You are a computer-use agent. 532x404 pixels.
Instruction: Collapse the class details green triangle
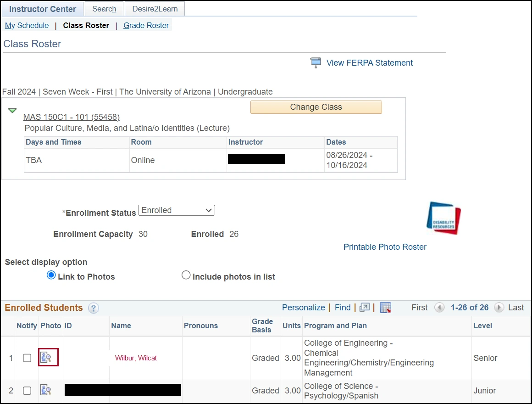pos(12,110)
